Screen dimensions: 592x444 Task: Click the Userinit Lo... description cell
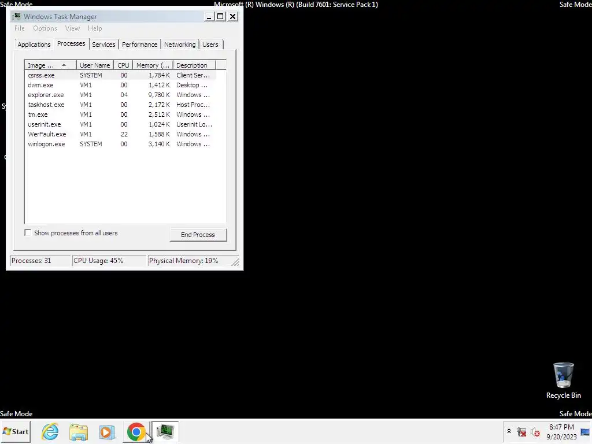click(x=194, y=124)
